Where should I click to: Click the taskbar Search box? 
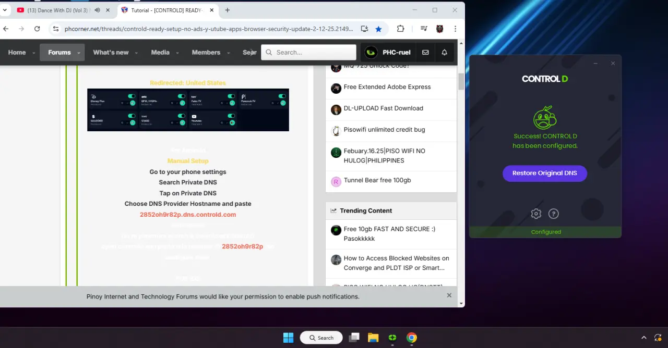pyautogui.click(x=321, y=338)
